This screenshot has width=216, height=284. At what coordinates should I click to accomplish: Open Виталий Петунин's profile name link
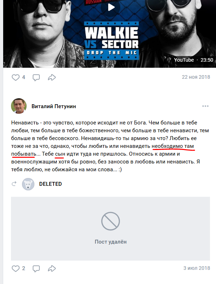click(54, 106)
